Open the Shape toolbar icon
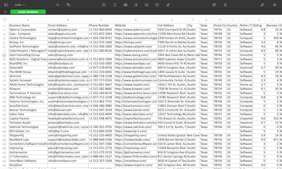The width and height of the screenshot is (282, 169). click(157, 5)
